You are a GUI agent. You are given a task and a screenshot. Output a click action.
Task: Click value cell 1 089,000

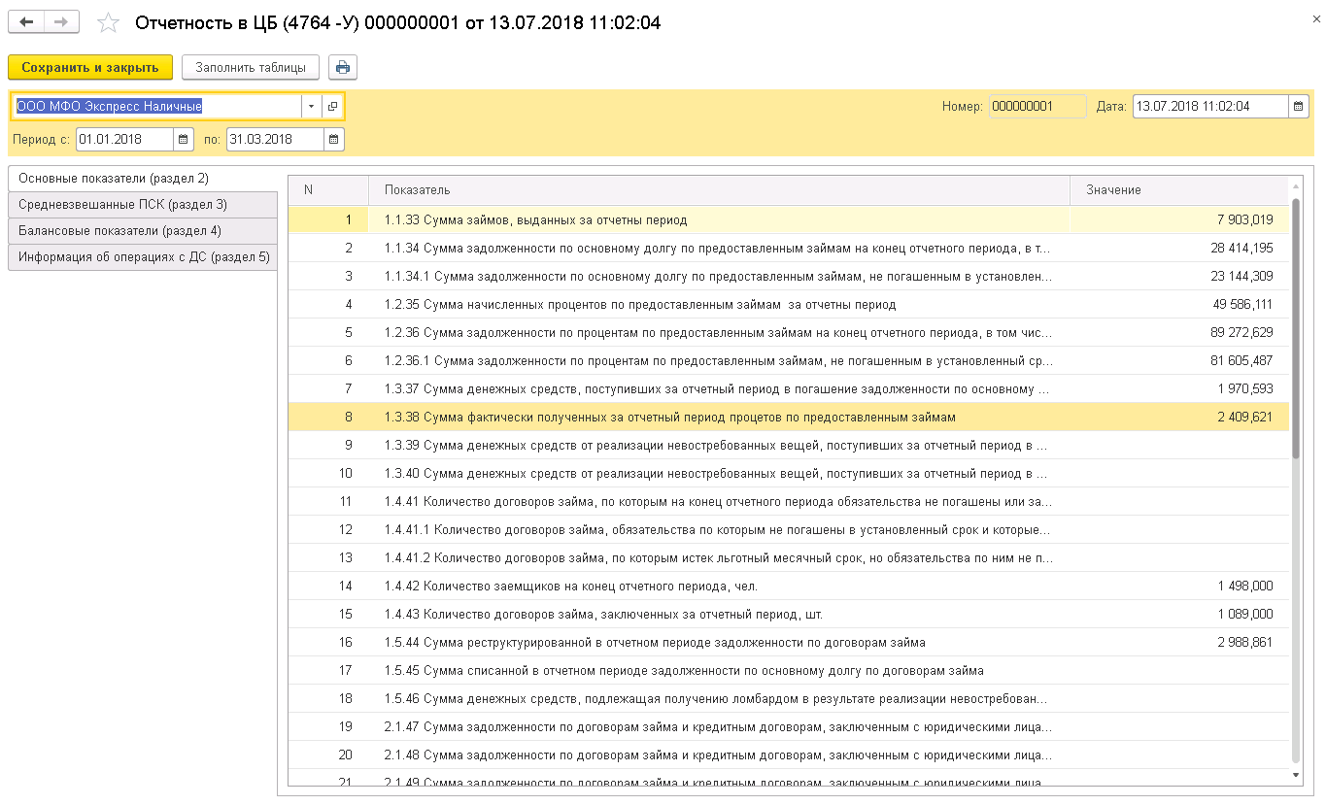1179,615
